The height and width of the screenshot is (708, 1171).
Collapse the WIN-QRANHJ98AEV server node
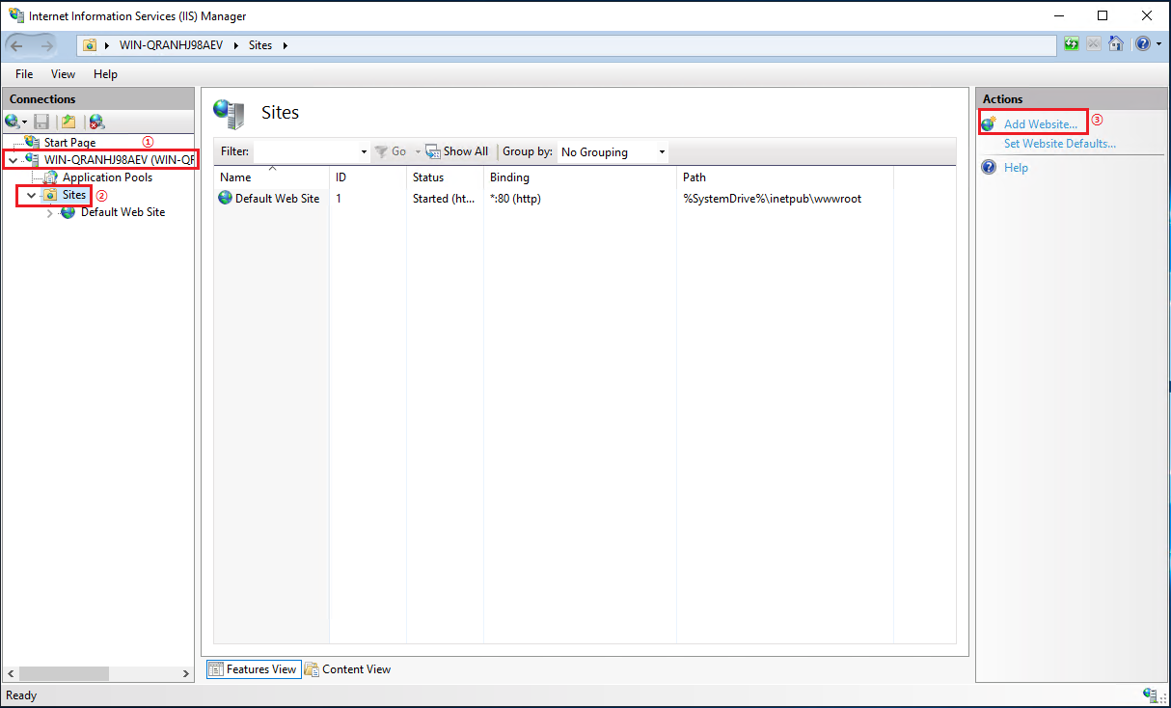(x=13, y=160)
